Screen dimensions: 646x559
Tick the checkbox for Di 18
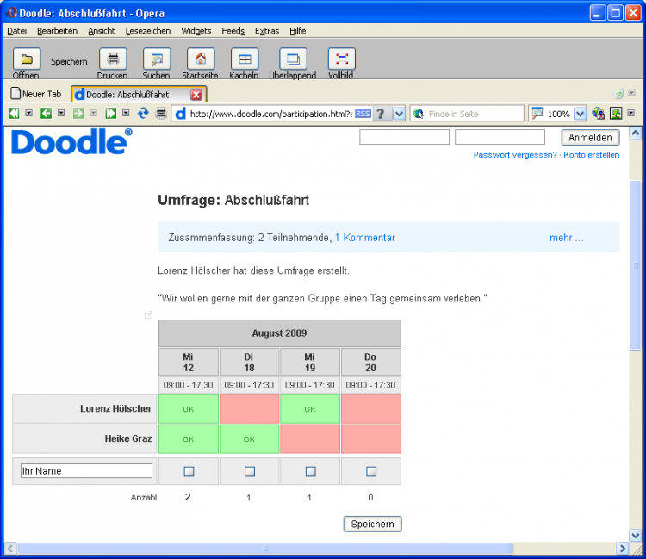pyautogui.click(x=250, y=471)
